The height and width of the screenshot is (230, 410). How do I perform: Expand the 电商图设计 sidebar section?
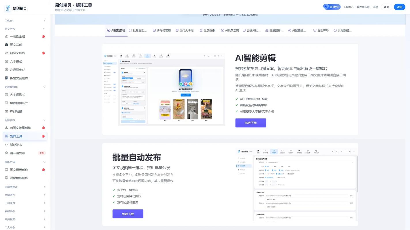[25, 187]
